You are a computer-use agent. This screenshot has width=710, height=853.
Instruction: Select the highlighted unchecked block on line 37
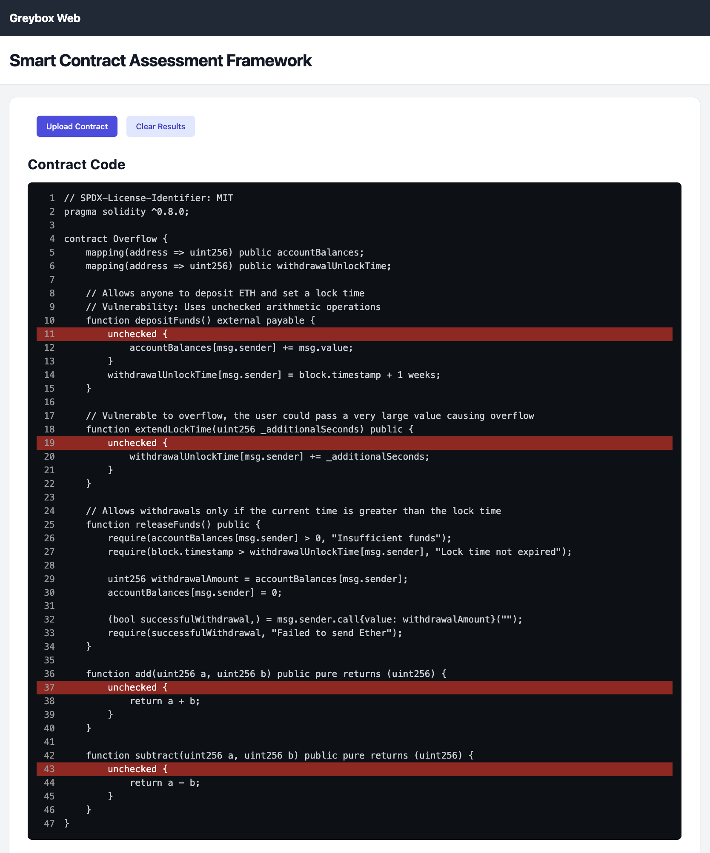[x=137, y=687]
